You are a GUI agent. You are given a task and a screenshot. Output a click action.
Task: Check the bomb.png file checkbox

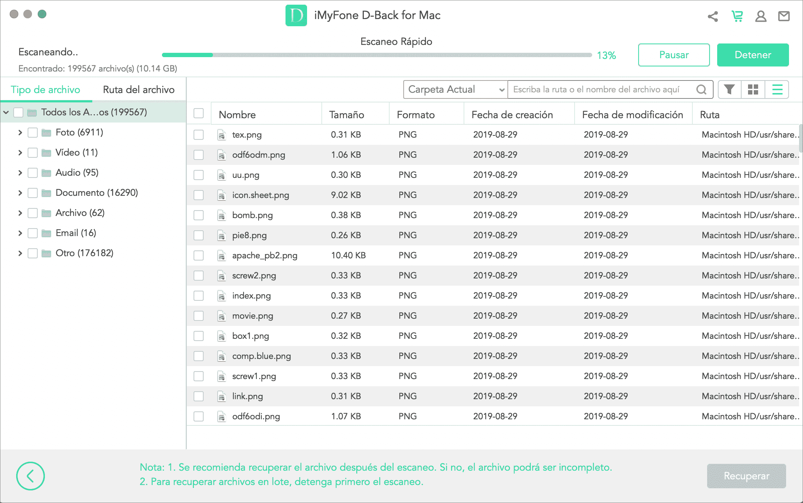(199, 215)
